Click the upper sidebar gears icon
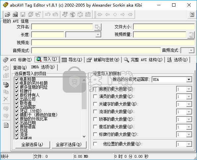The width and height of the screenshot is (197, 160). 6,109
